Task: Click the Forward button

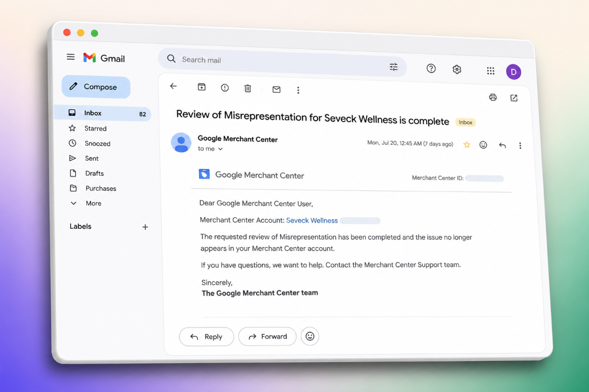Action: (267, 336)
